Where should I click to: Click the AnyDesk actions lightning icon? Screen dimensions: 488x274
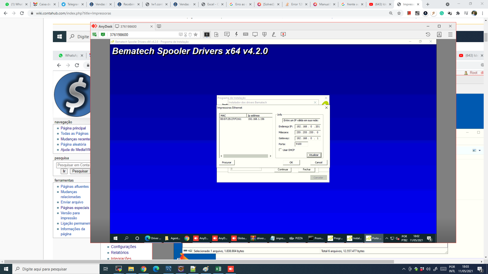236,35
